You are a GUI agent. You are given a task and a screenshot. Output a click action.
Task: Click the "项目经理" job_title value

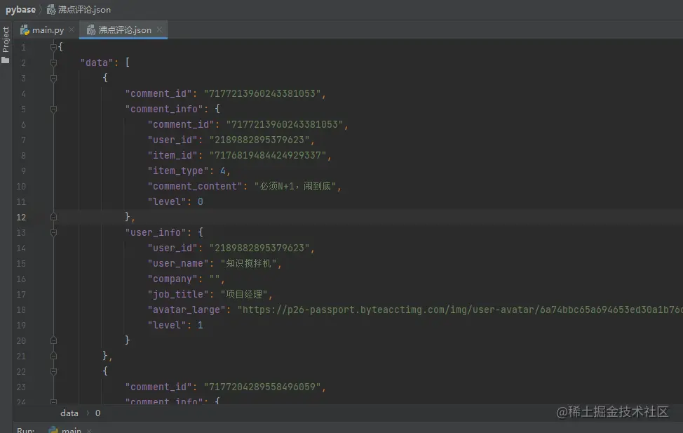tap(244, 294)
